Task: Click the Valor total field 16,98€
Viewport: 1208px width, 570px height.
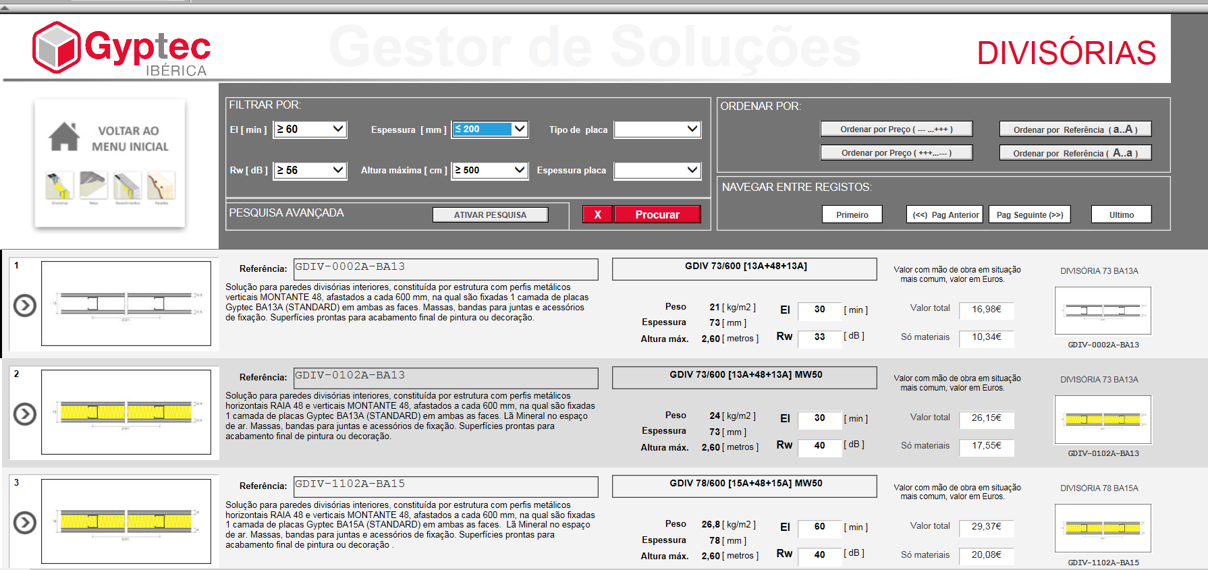Action: (986, 310)
